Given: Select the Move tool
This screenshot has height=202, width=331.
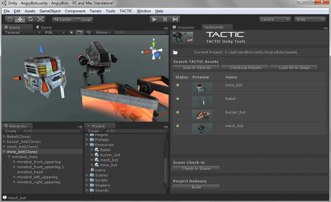Looking at the screenshot, I should pos(20,19).
